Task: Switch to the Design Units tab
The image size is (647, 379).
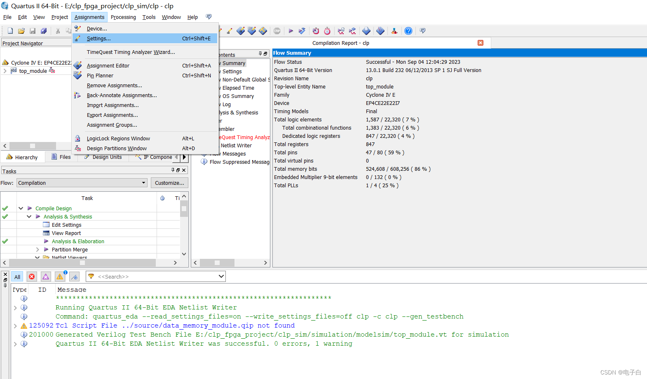Action: [103, 157]
